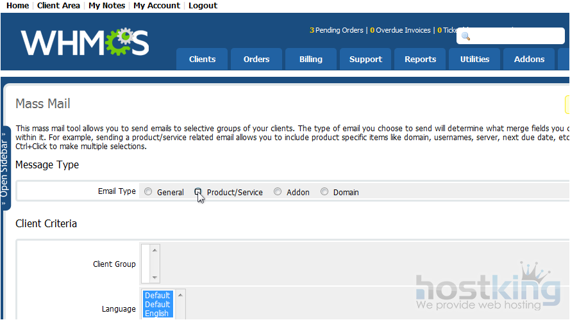Pick the Domain email type option
Viewport: 570px width, 320px height.
point(324,192)
